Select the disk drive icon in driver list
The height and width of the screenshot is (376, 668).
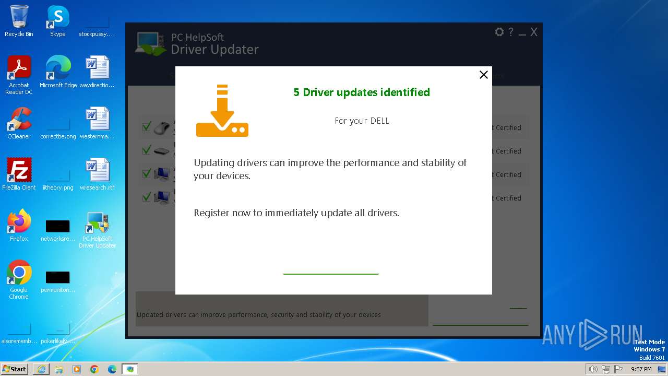pos(162,151)
